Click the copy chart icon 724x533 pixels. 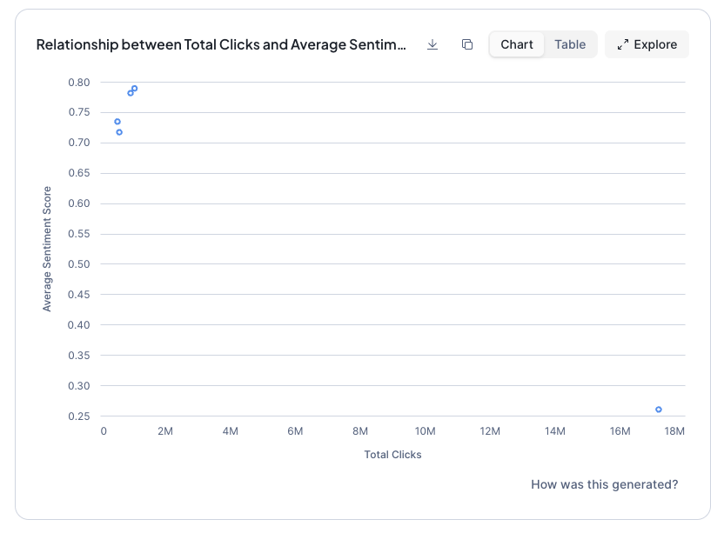pyautogui.click(x=467, y=44)
